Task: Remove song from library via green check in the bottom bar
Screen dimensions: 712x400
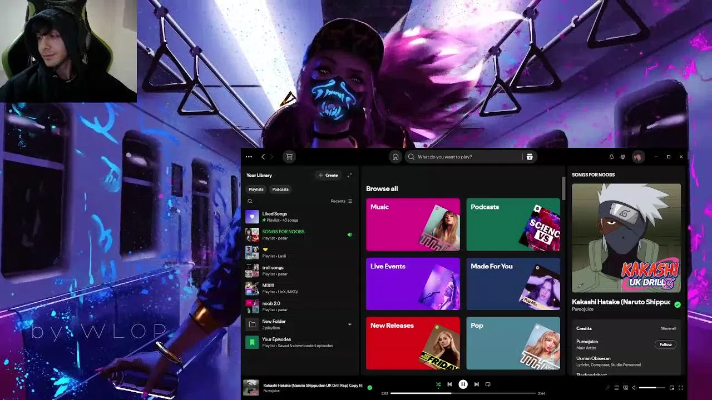Action: pos(370,387)
